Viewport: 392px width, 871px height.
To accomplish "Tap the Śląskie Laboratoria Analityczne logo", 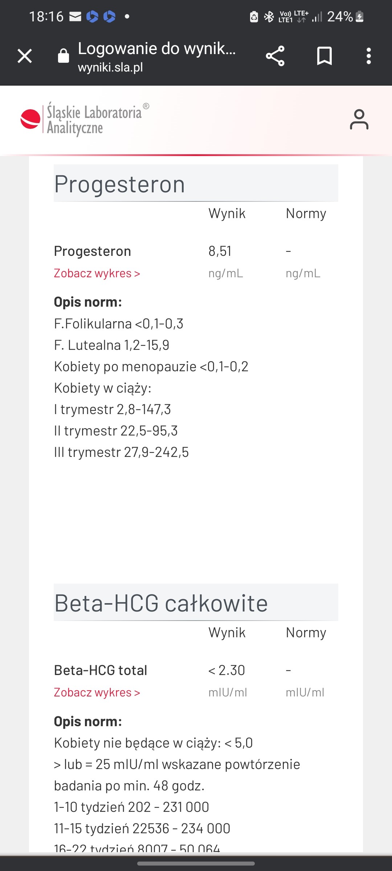I will (x=84, y=119).
